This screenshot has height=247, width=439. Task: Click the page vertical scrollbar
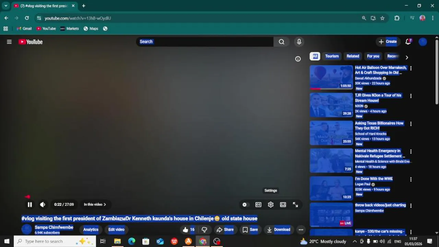[x=437, y=72]
